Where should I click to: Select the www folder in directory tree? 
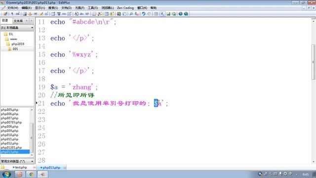[13, 39]
